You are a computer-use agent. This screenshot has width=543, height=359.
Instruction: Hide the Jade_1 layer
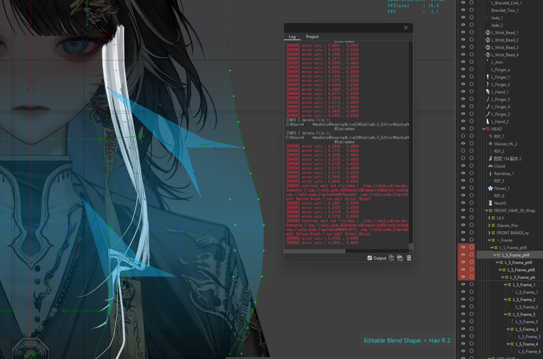click(463, 18)
